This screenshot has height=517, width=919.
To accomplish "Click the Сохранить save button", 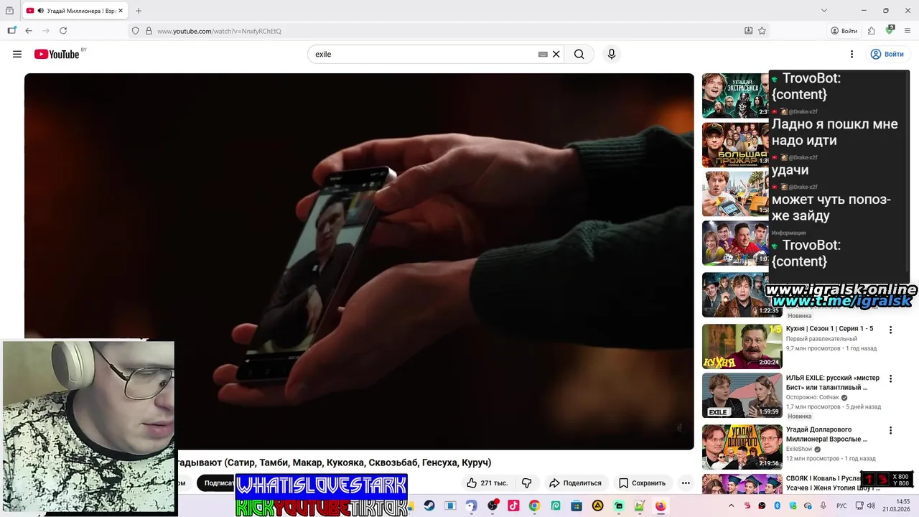I will pos(643,483).
